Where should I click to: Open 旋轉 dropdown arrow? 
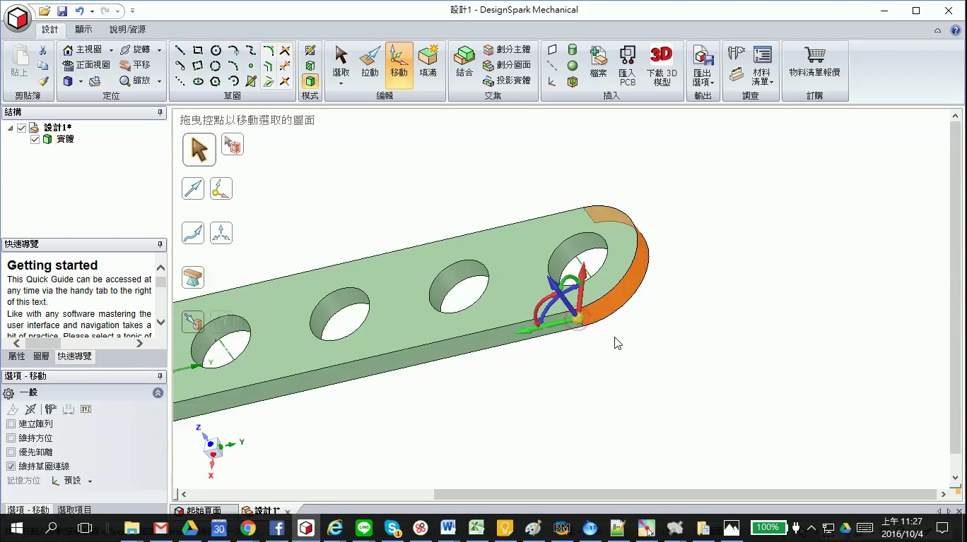[x=159, y=50]
